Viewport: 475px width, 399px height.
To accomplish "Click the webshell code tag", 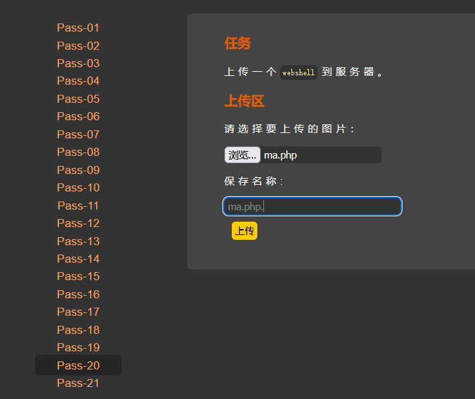I will (299, 73).
